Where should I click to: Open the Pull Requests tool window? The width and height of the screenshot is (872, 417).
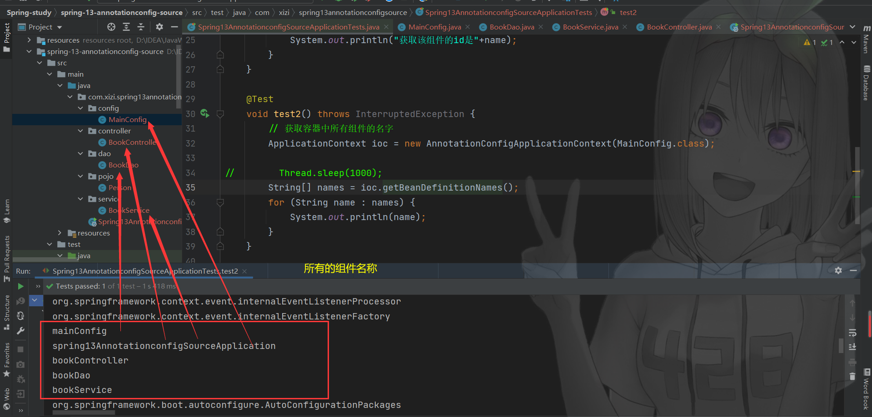[x=6, y=259]
